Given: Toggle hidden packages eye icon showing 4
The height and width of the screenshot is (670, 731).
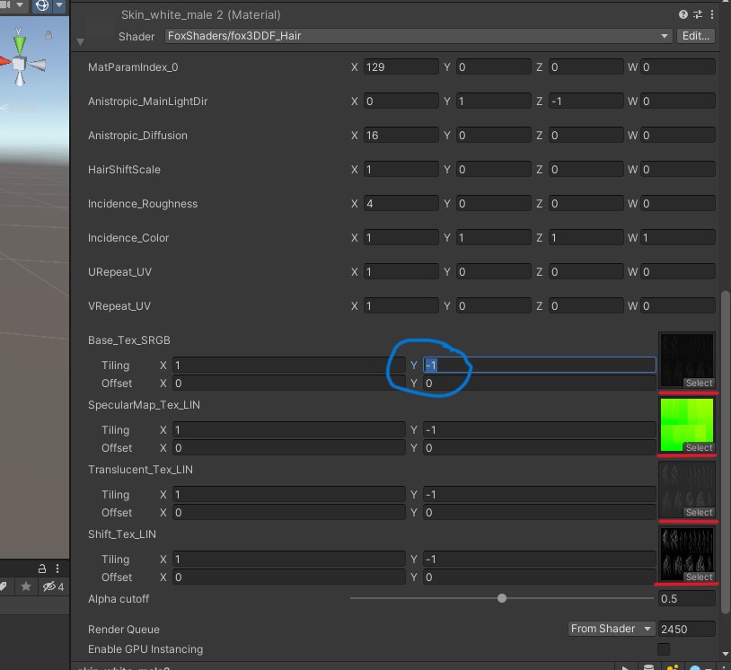Looking at the screenshot, I should click(53, 586).
